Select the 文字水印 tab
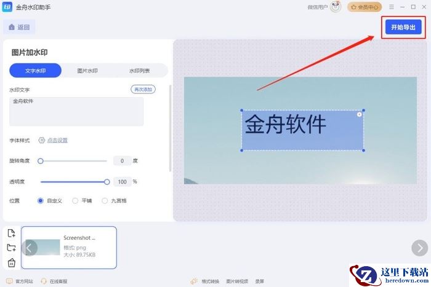The image size is (431, 287). (x=36, y=71)
